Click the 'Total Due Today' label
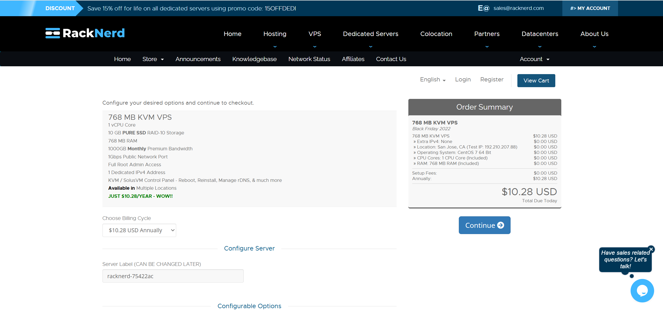This screenshot has height=310, width=663. (x=540, y=201)
